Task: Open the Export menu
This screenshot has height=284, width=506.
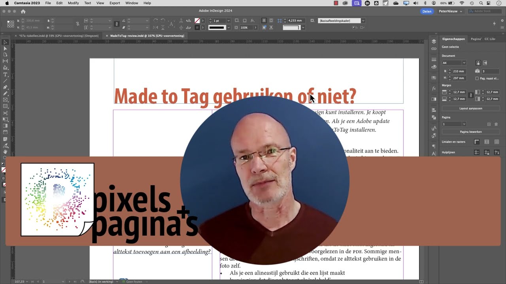Action: pos(115,3)
